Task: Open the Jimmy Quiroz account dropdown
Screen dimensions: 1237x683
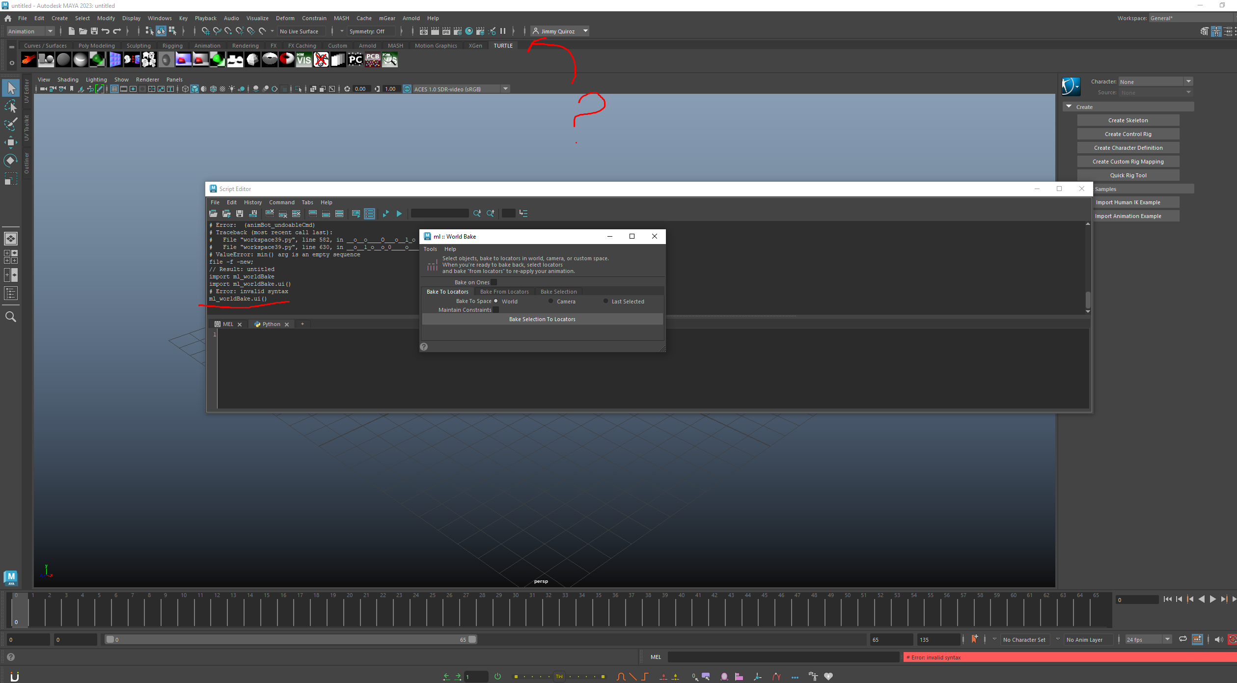Action: point(560,31)
